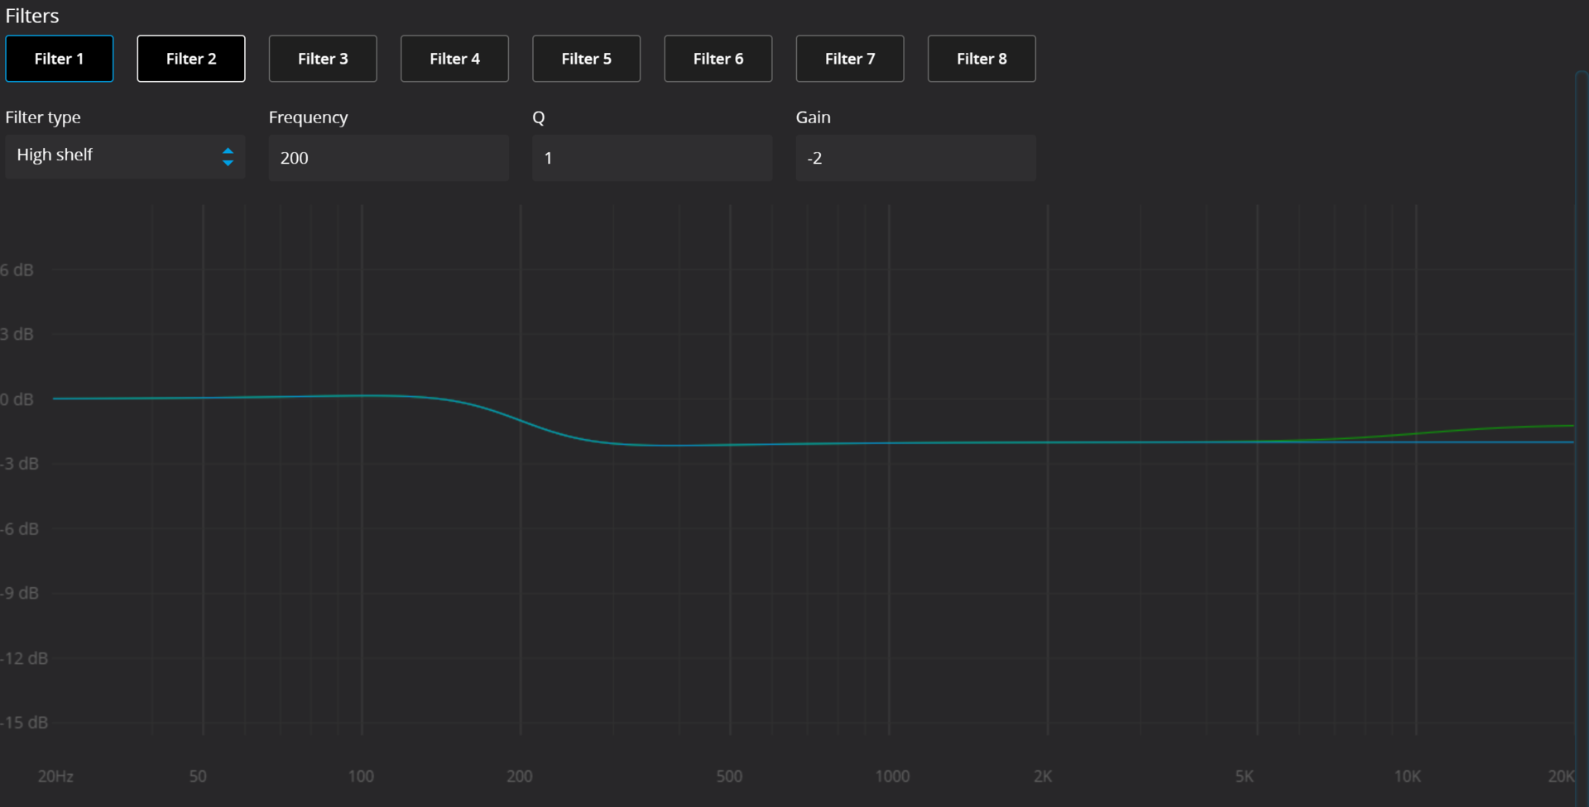
Task: Click the Gain label text
Action: click(x=813, y=117)
